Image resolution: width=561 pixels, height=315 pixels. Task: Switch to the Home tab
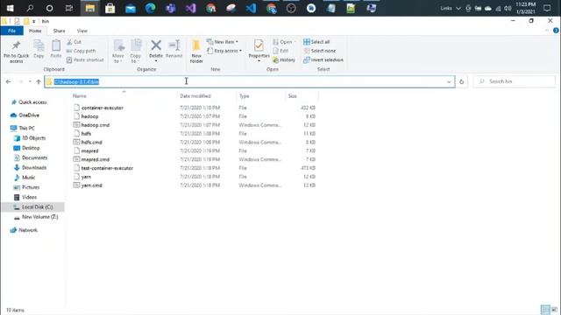click(35, 31)
